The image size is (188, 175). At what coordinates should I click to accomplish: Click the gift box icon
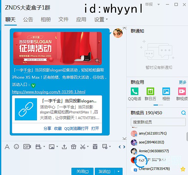[x=74, y=147]
